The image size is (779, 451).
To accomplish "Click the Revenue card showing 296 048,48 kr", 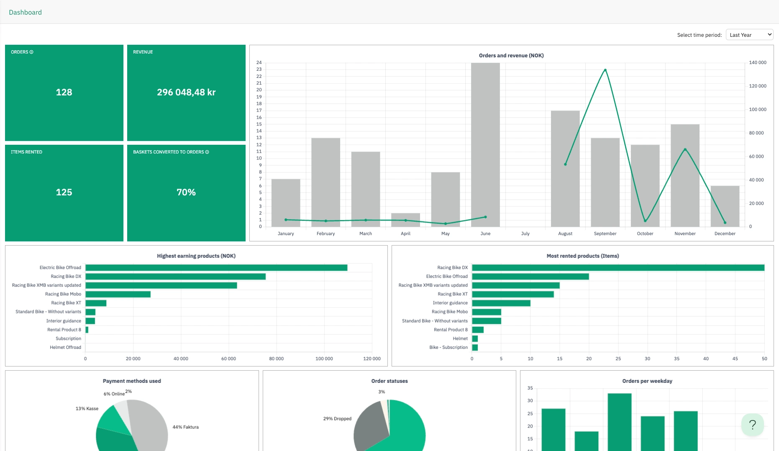I will point(186,93).
